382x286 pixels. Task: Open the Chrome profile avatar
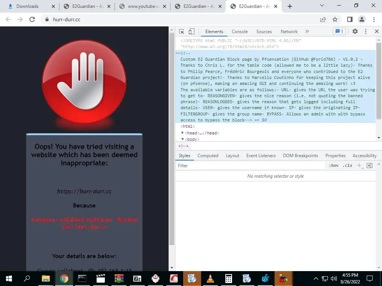click(362, 19)
